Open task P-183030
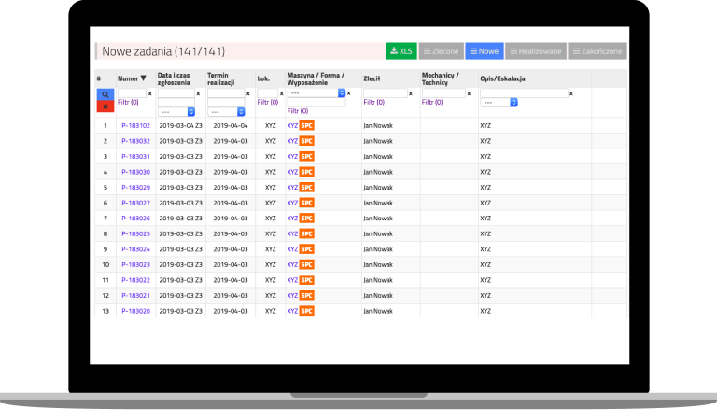 [135, 172]
